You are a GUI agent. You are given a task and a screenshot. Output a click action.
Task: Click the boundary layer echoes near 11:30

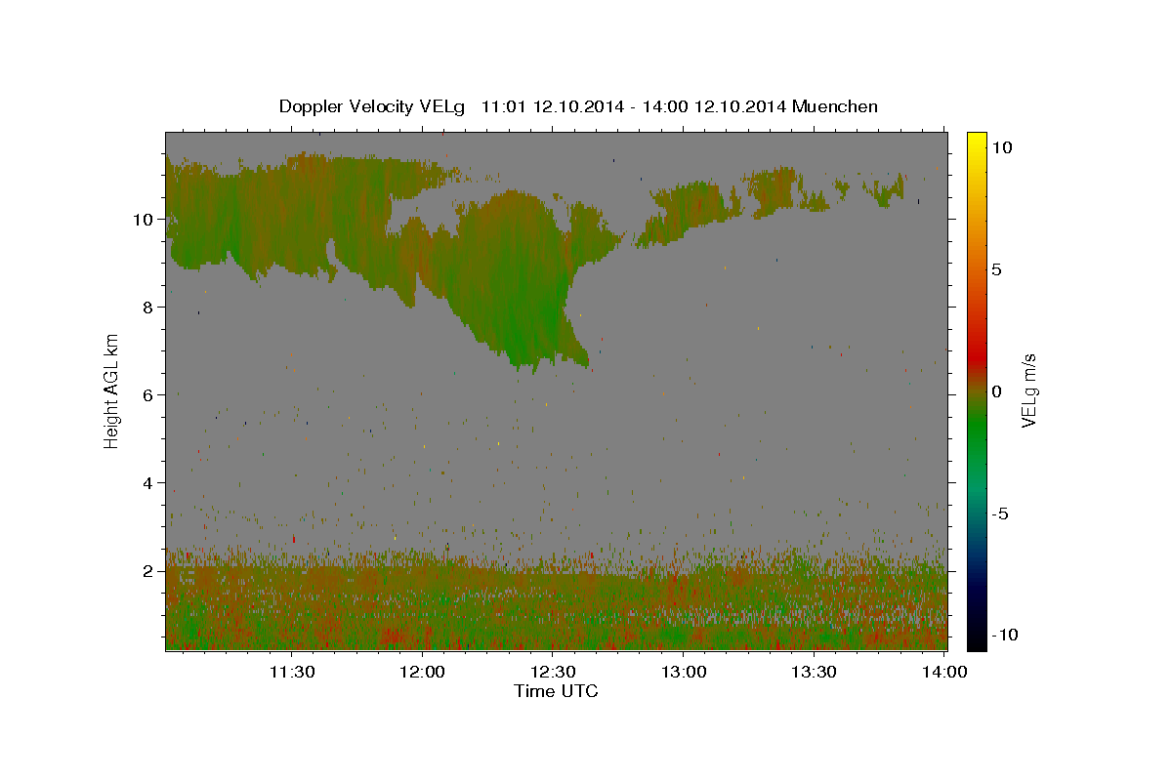click(x=291, y=600)
